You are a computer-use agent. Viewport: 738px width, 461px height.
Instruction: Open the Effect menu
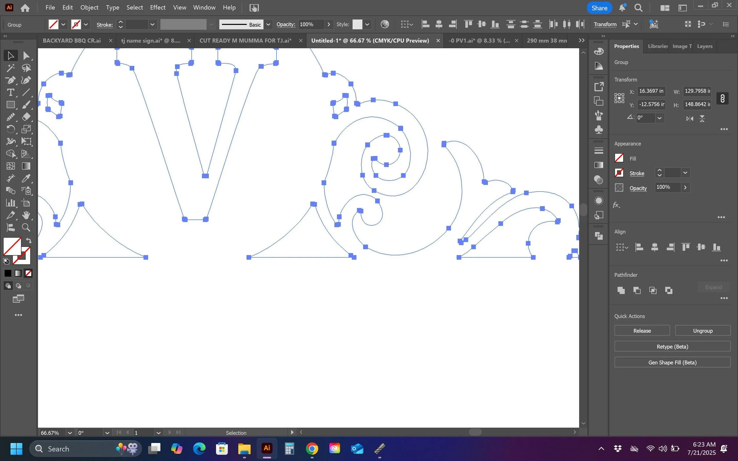tap(157, 8)
